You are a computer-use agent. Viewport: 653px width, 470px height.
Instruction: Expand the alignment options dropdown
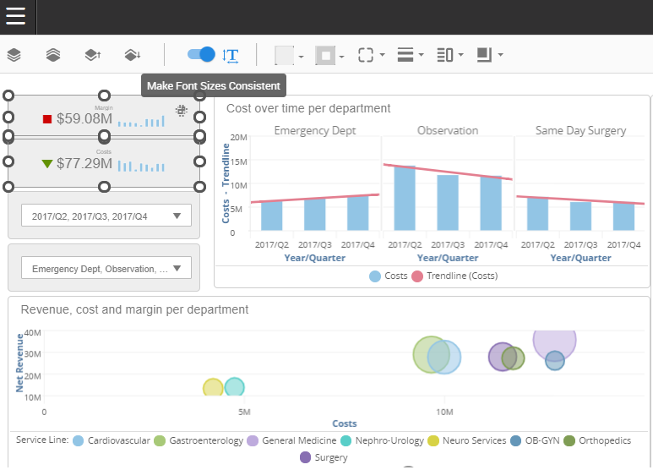coord(411,55)
